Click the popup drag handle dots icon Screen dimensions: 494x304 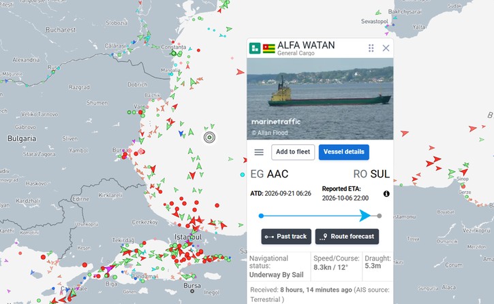371,48
